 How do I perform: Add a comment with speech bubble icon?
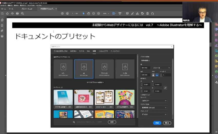(x=127, y=14)
